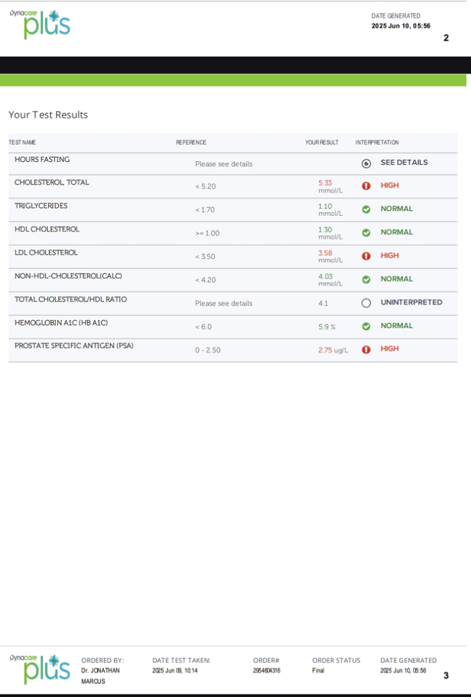Click the red alert icon for PSA result

coord(366,350)
